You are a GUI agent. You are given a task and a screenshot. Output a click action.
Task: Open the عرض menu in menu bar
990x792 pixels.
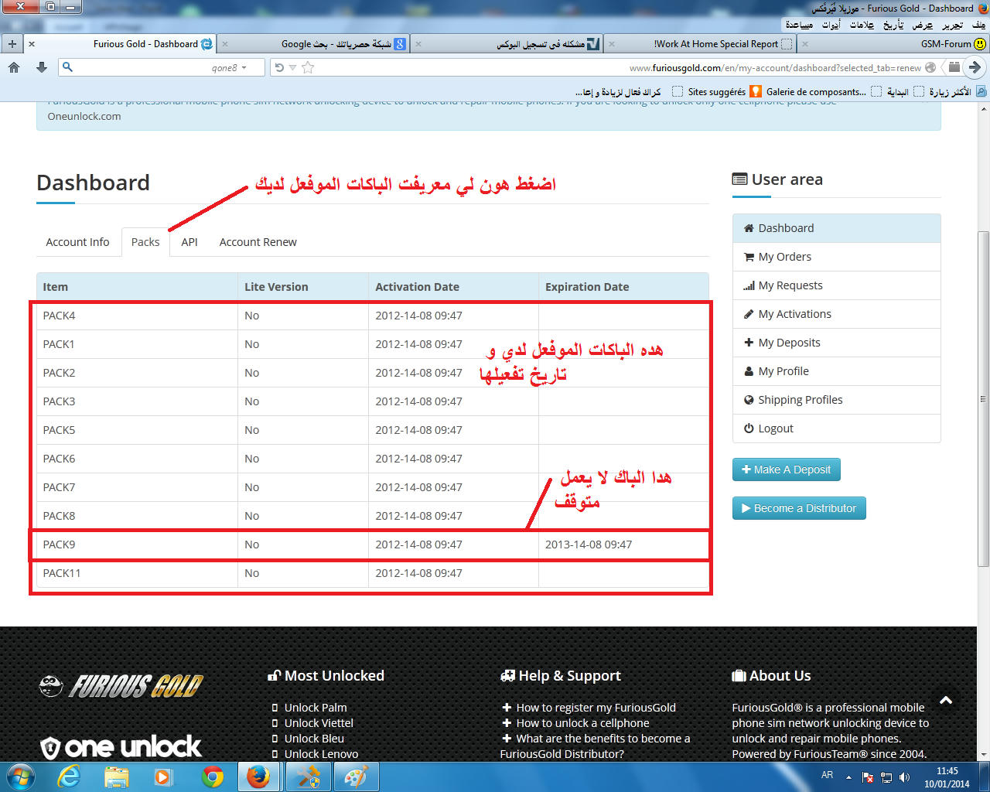click(x=923, y=25)
